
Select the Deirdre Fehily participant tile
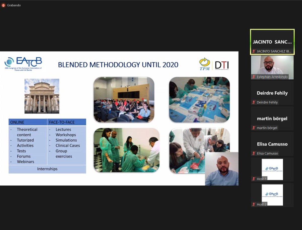pyautogui.click(x=272, y=93)
